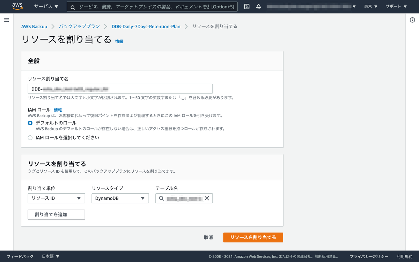Open the notifications bell icon
The width and height of the screenshot is (419, 262).
(258, 6)
